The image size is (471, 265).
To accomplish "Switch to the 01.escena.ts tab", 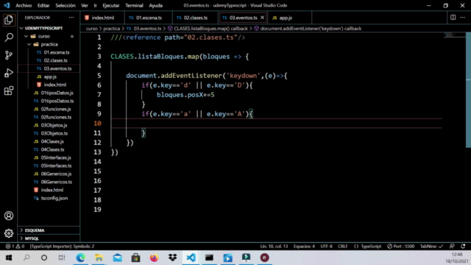I will (x=149, y=18).
